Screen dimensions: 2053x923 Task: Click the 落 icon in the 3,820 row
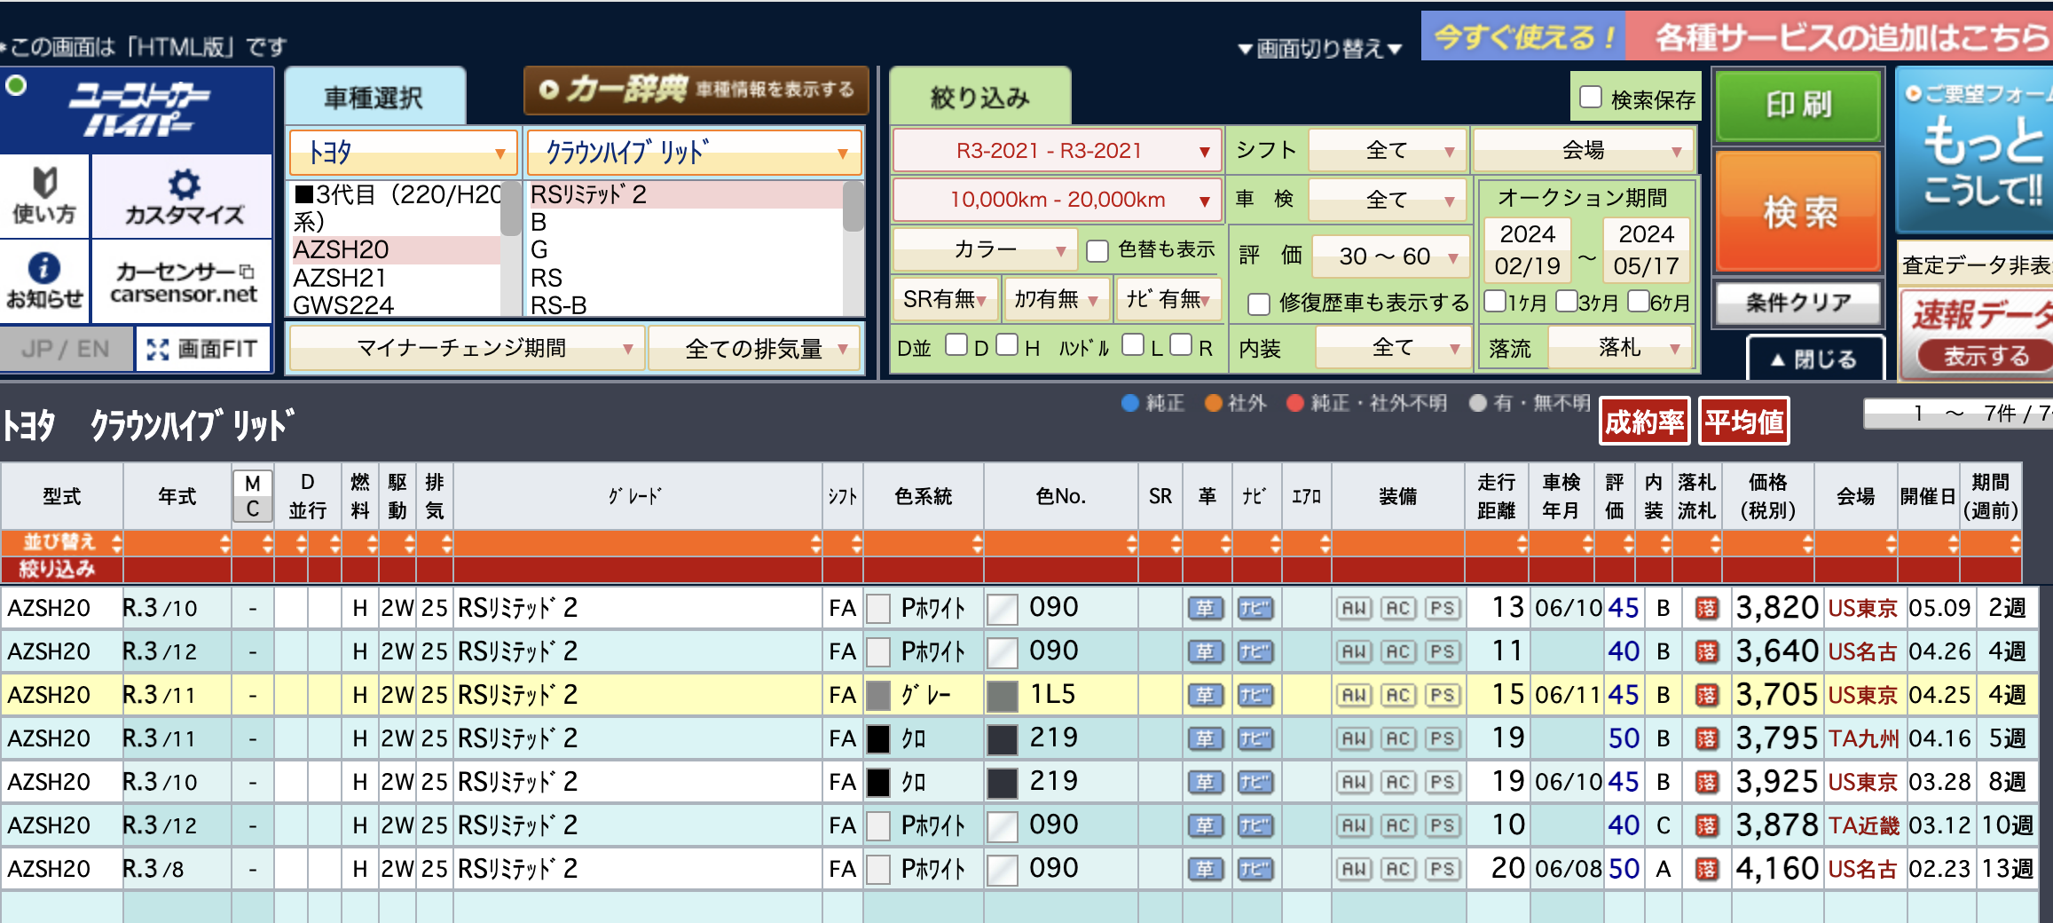tap(1707, 608)
